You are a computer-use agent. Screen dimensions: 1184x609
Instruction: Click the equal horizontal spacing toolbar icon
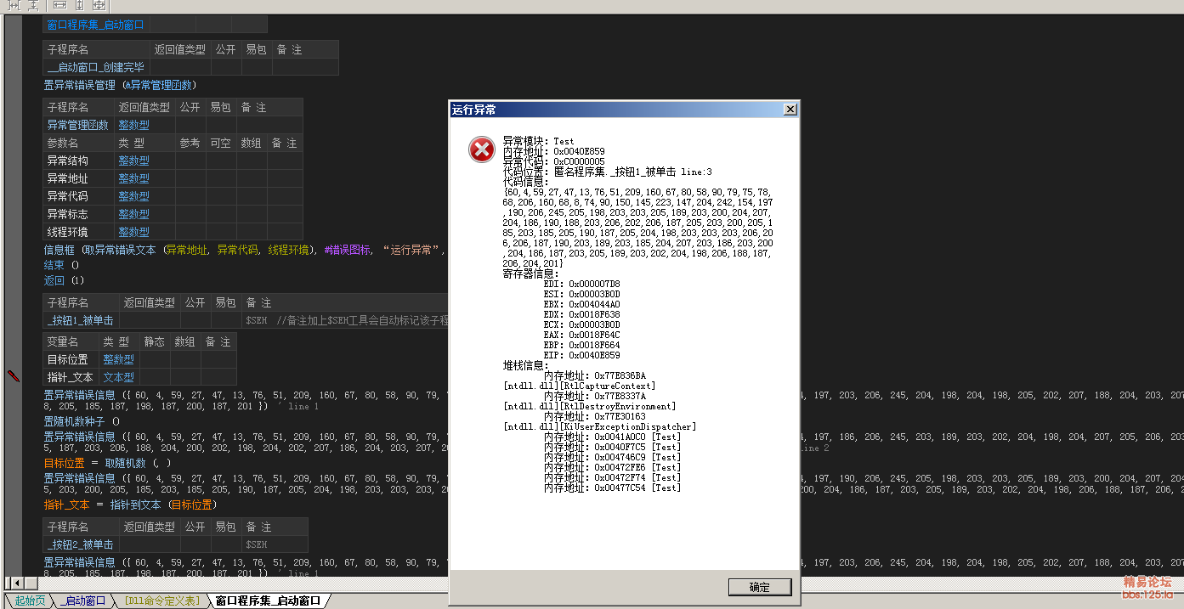15,5
